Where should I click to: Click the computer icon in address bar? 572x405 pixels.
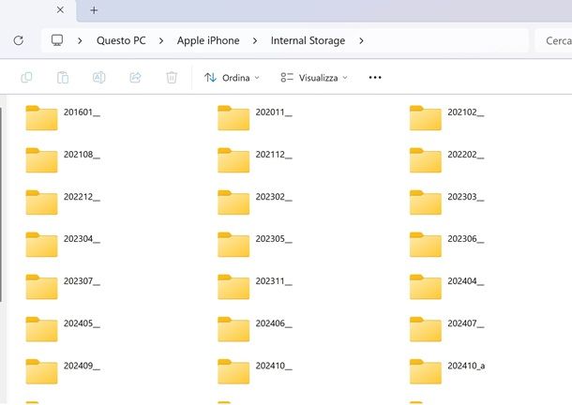click(x=57, y=40)
